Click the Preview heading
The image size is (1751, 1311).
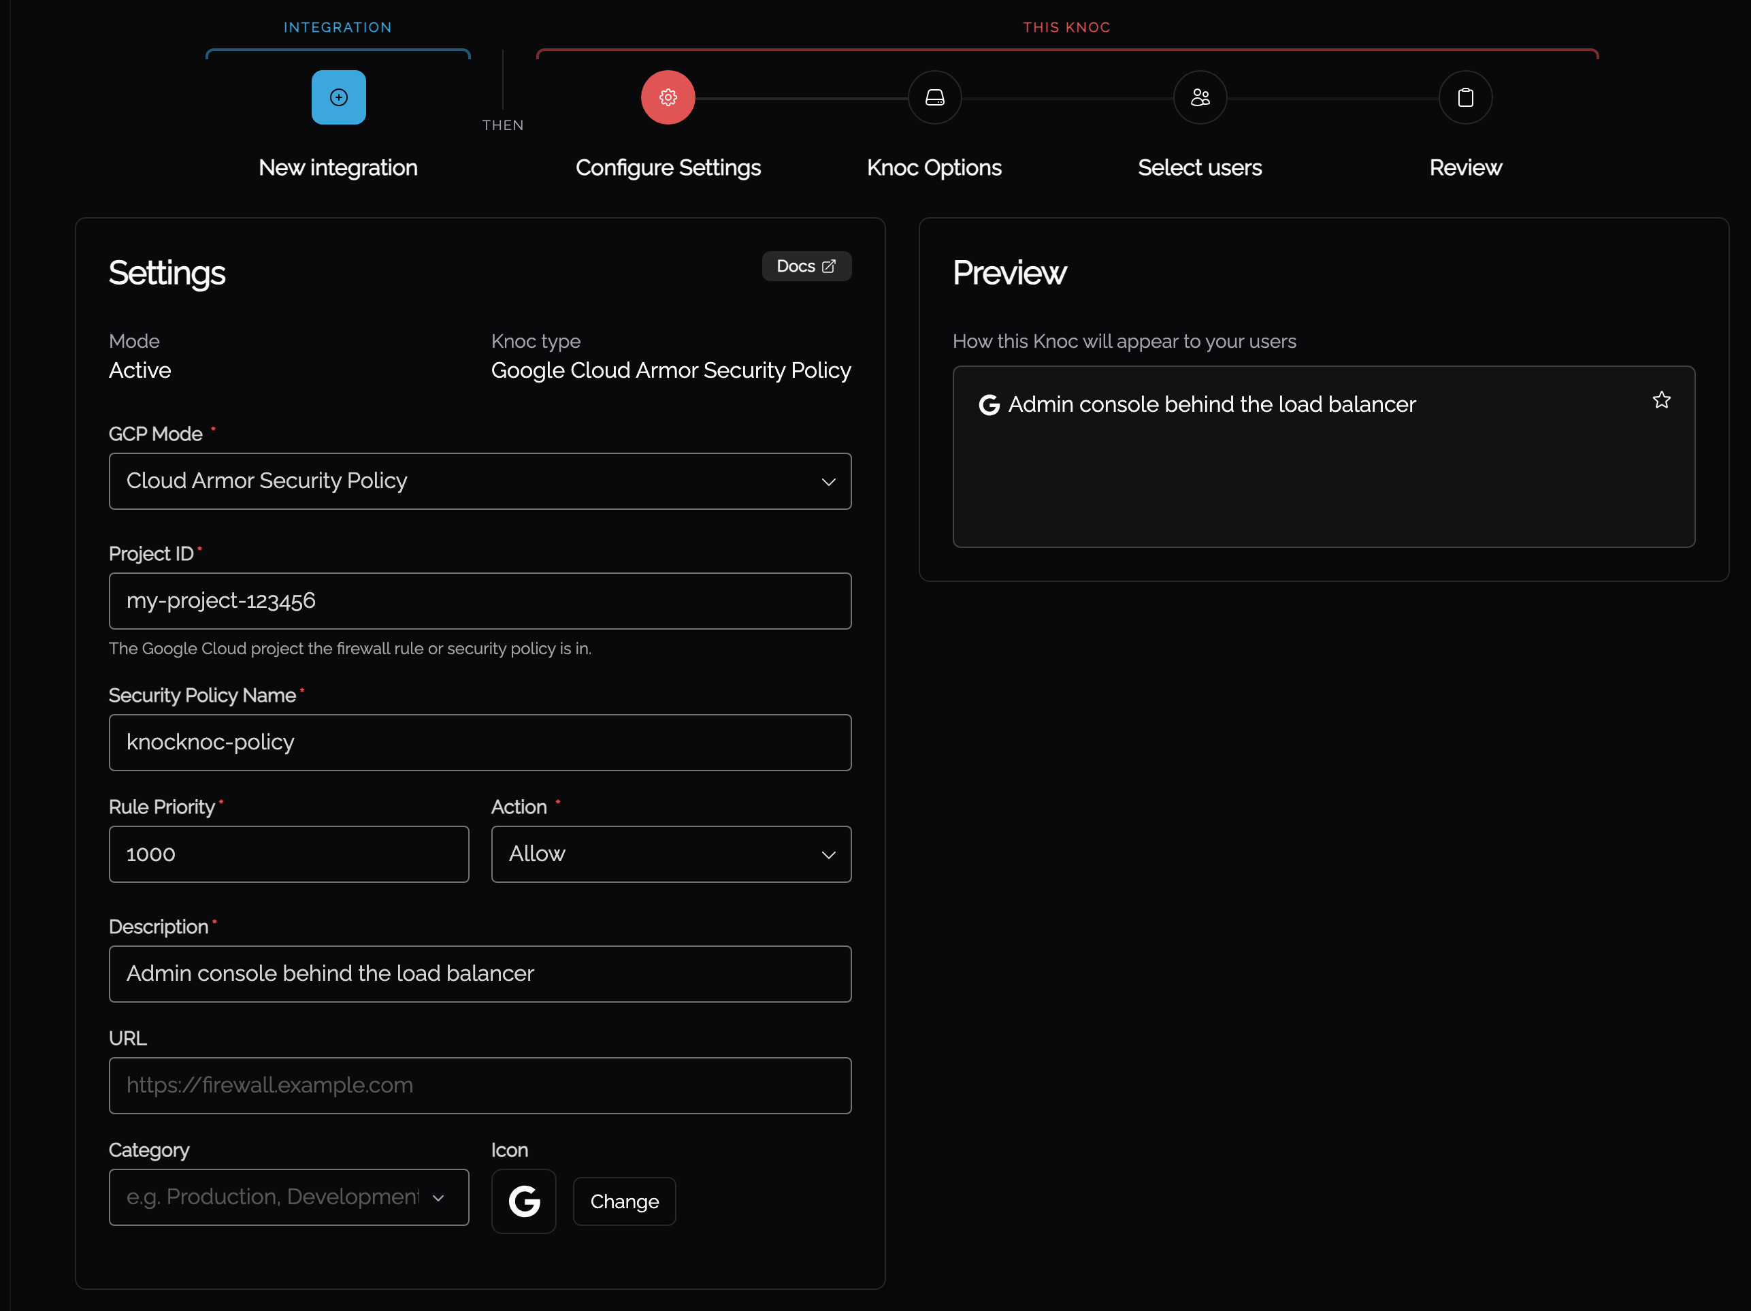click(1009, 273)
